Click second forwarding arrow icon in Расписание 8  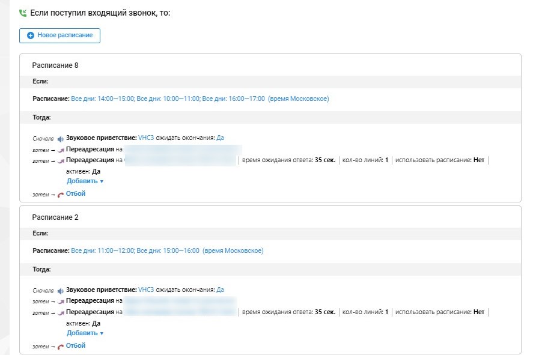coord(61,161)
